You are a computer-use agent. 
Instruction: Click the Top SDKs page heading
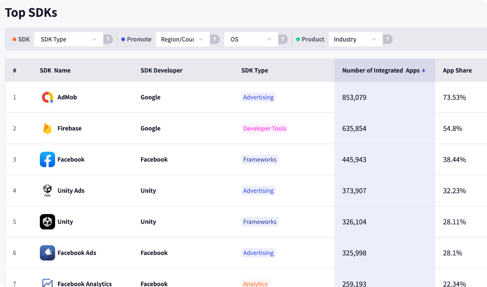pyautogui.click(x=31, y=13)
